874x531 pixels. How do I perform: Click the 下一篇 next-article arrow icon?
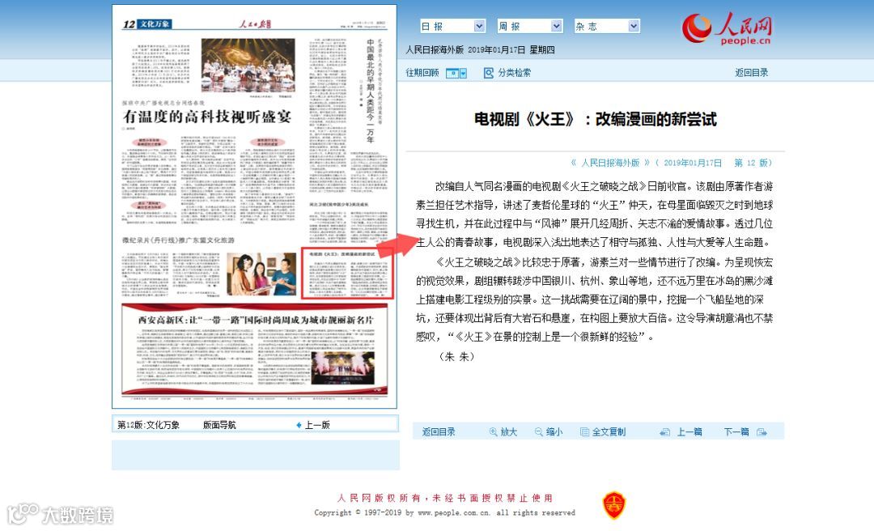click(762, 432)
